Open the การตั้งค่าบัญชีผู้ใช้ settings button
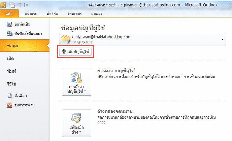Screen dimensions: 232x141 coord(76,82)
